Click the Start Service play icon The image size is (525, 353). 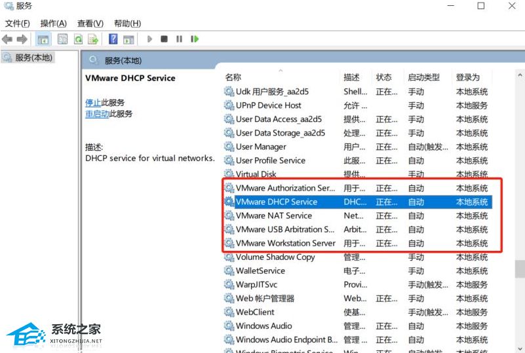pos(149,39)
